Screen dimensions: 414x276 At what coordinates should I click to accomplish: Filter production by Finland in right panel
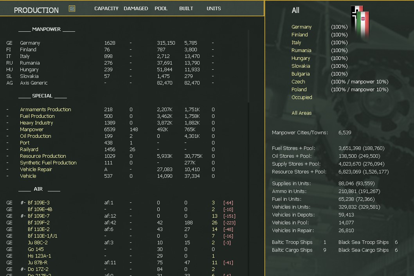(x=299, y=35)
